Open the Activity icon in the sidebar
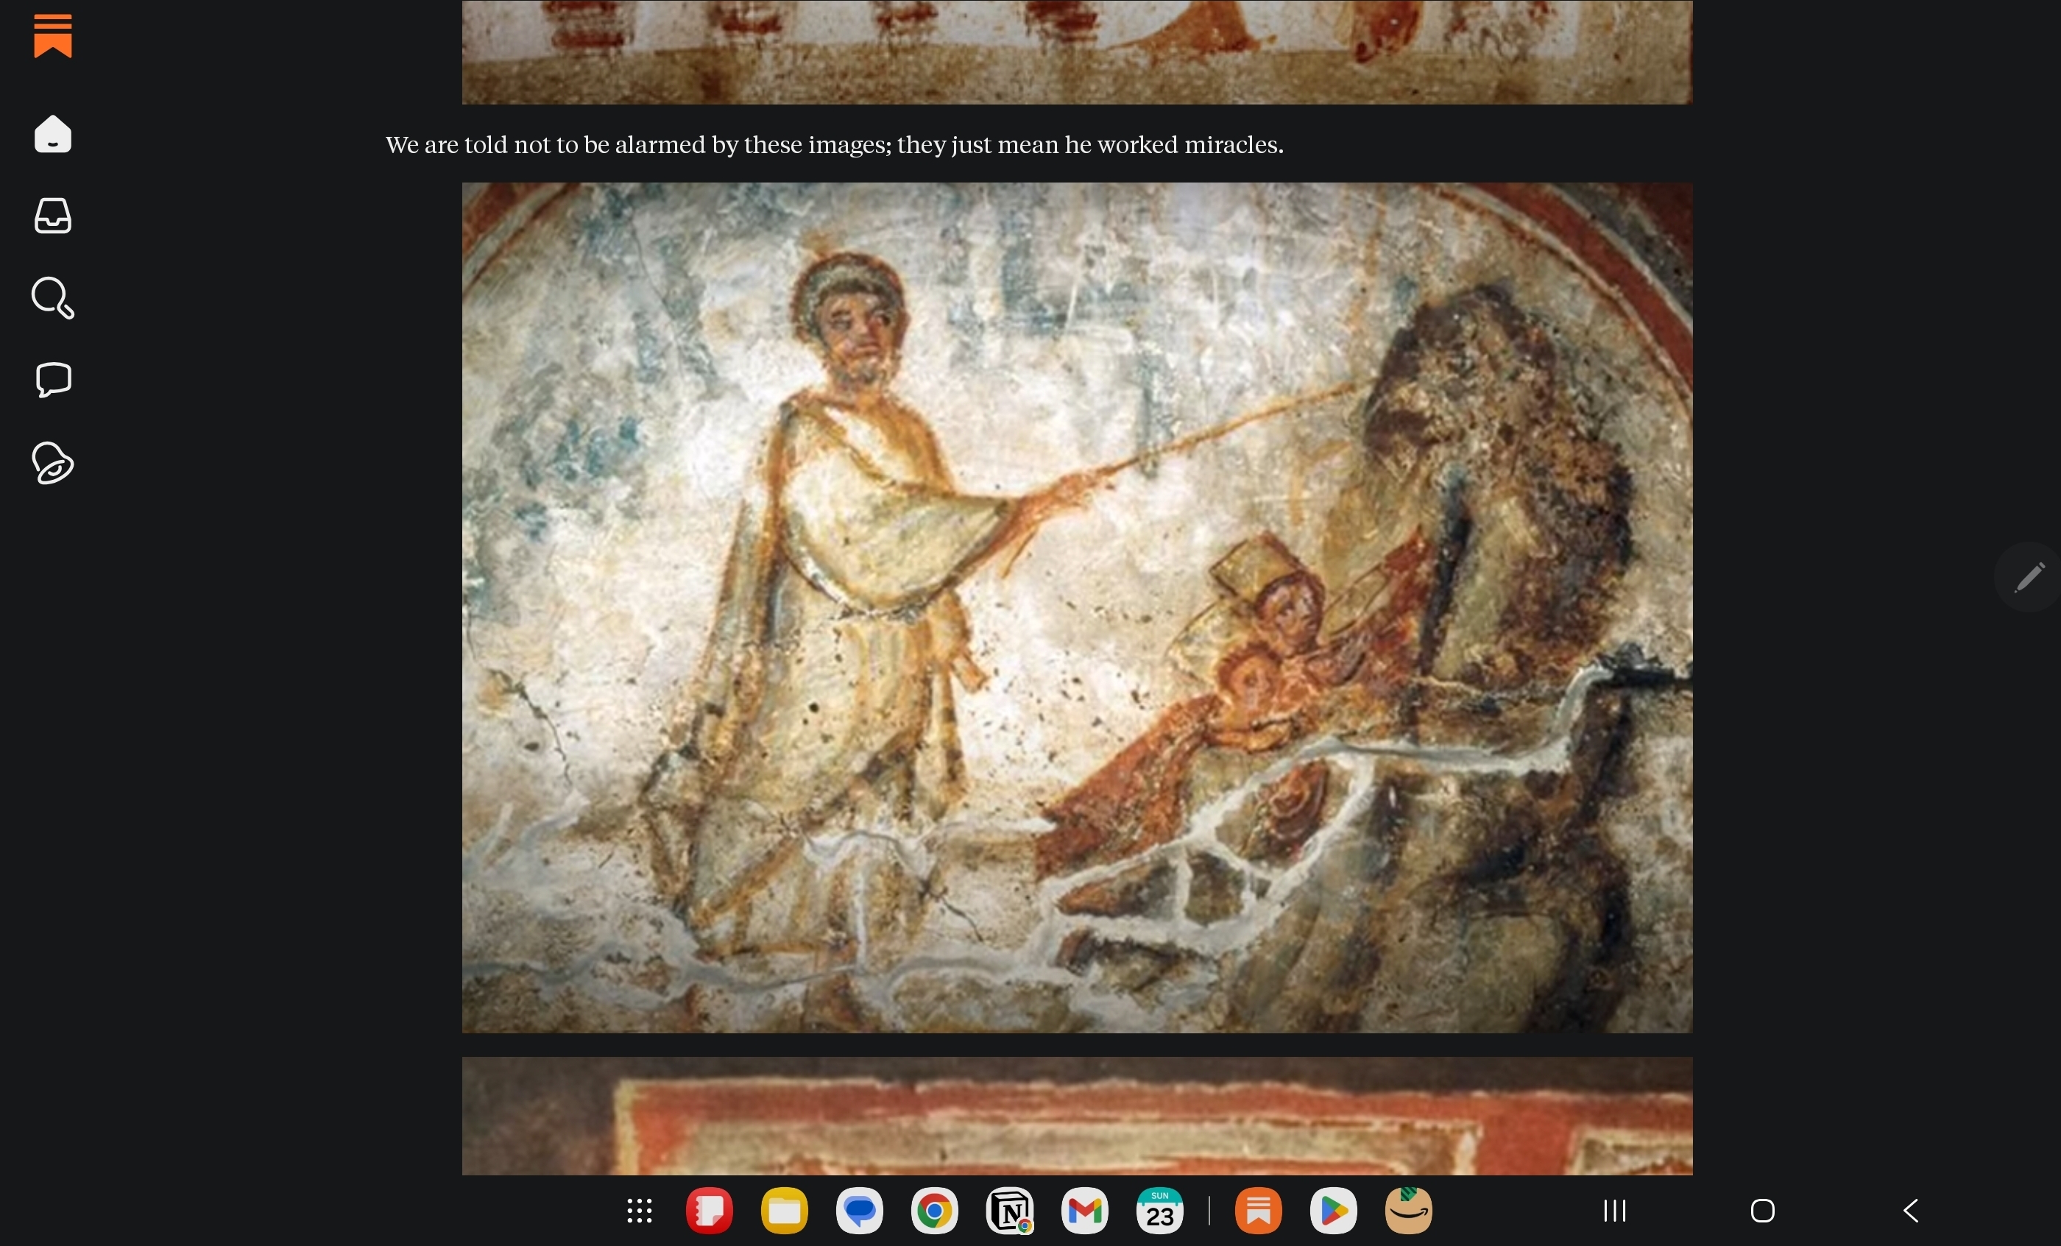The width and height of the screenshot is (2061, 1246). click(x=53, y=462)
